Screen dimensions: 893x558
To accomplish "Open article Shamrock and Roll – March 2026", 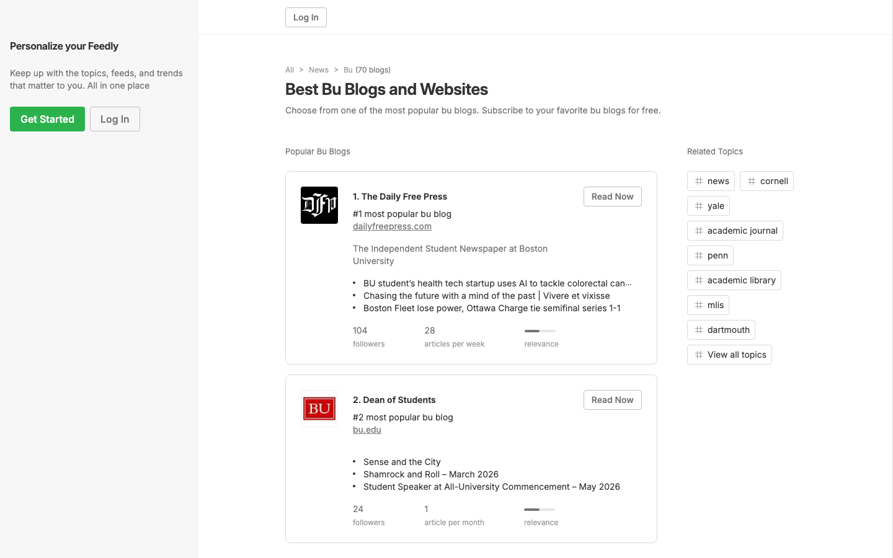I will pos(431,474).
